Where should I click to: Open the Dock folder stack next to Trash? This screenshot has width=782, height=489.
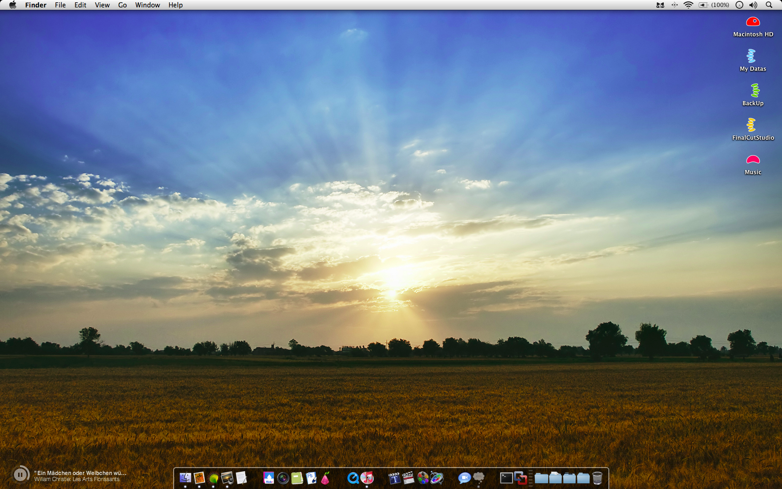click(583, 478)
